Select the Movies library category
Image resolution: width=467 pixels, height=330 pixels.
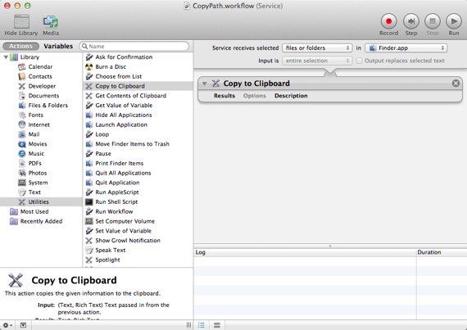click(x=38, y=144)
